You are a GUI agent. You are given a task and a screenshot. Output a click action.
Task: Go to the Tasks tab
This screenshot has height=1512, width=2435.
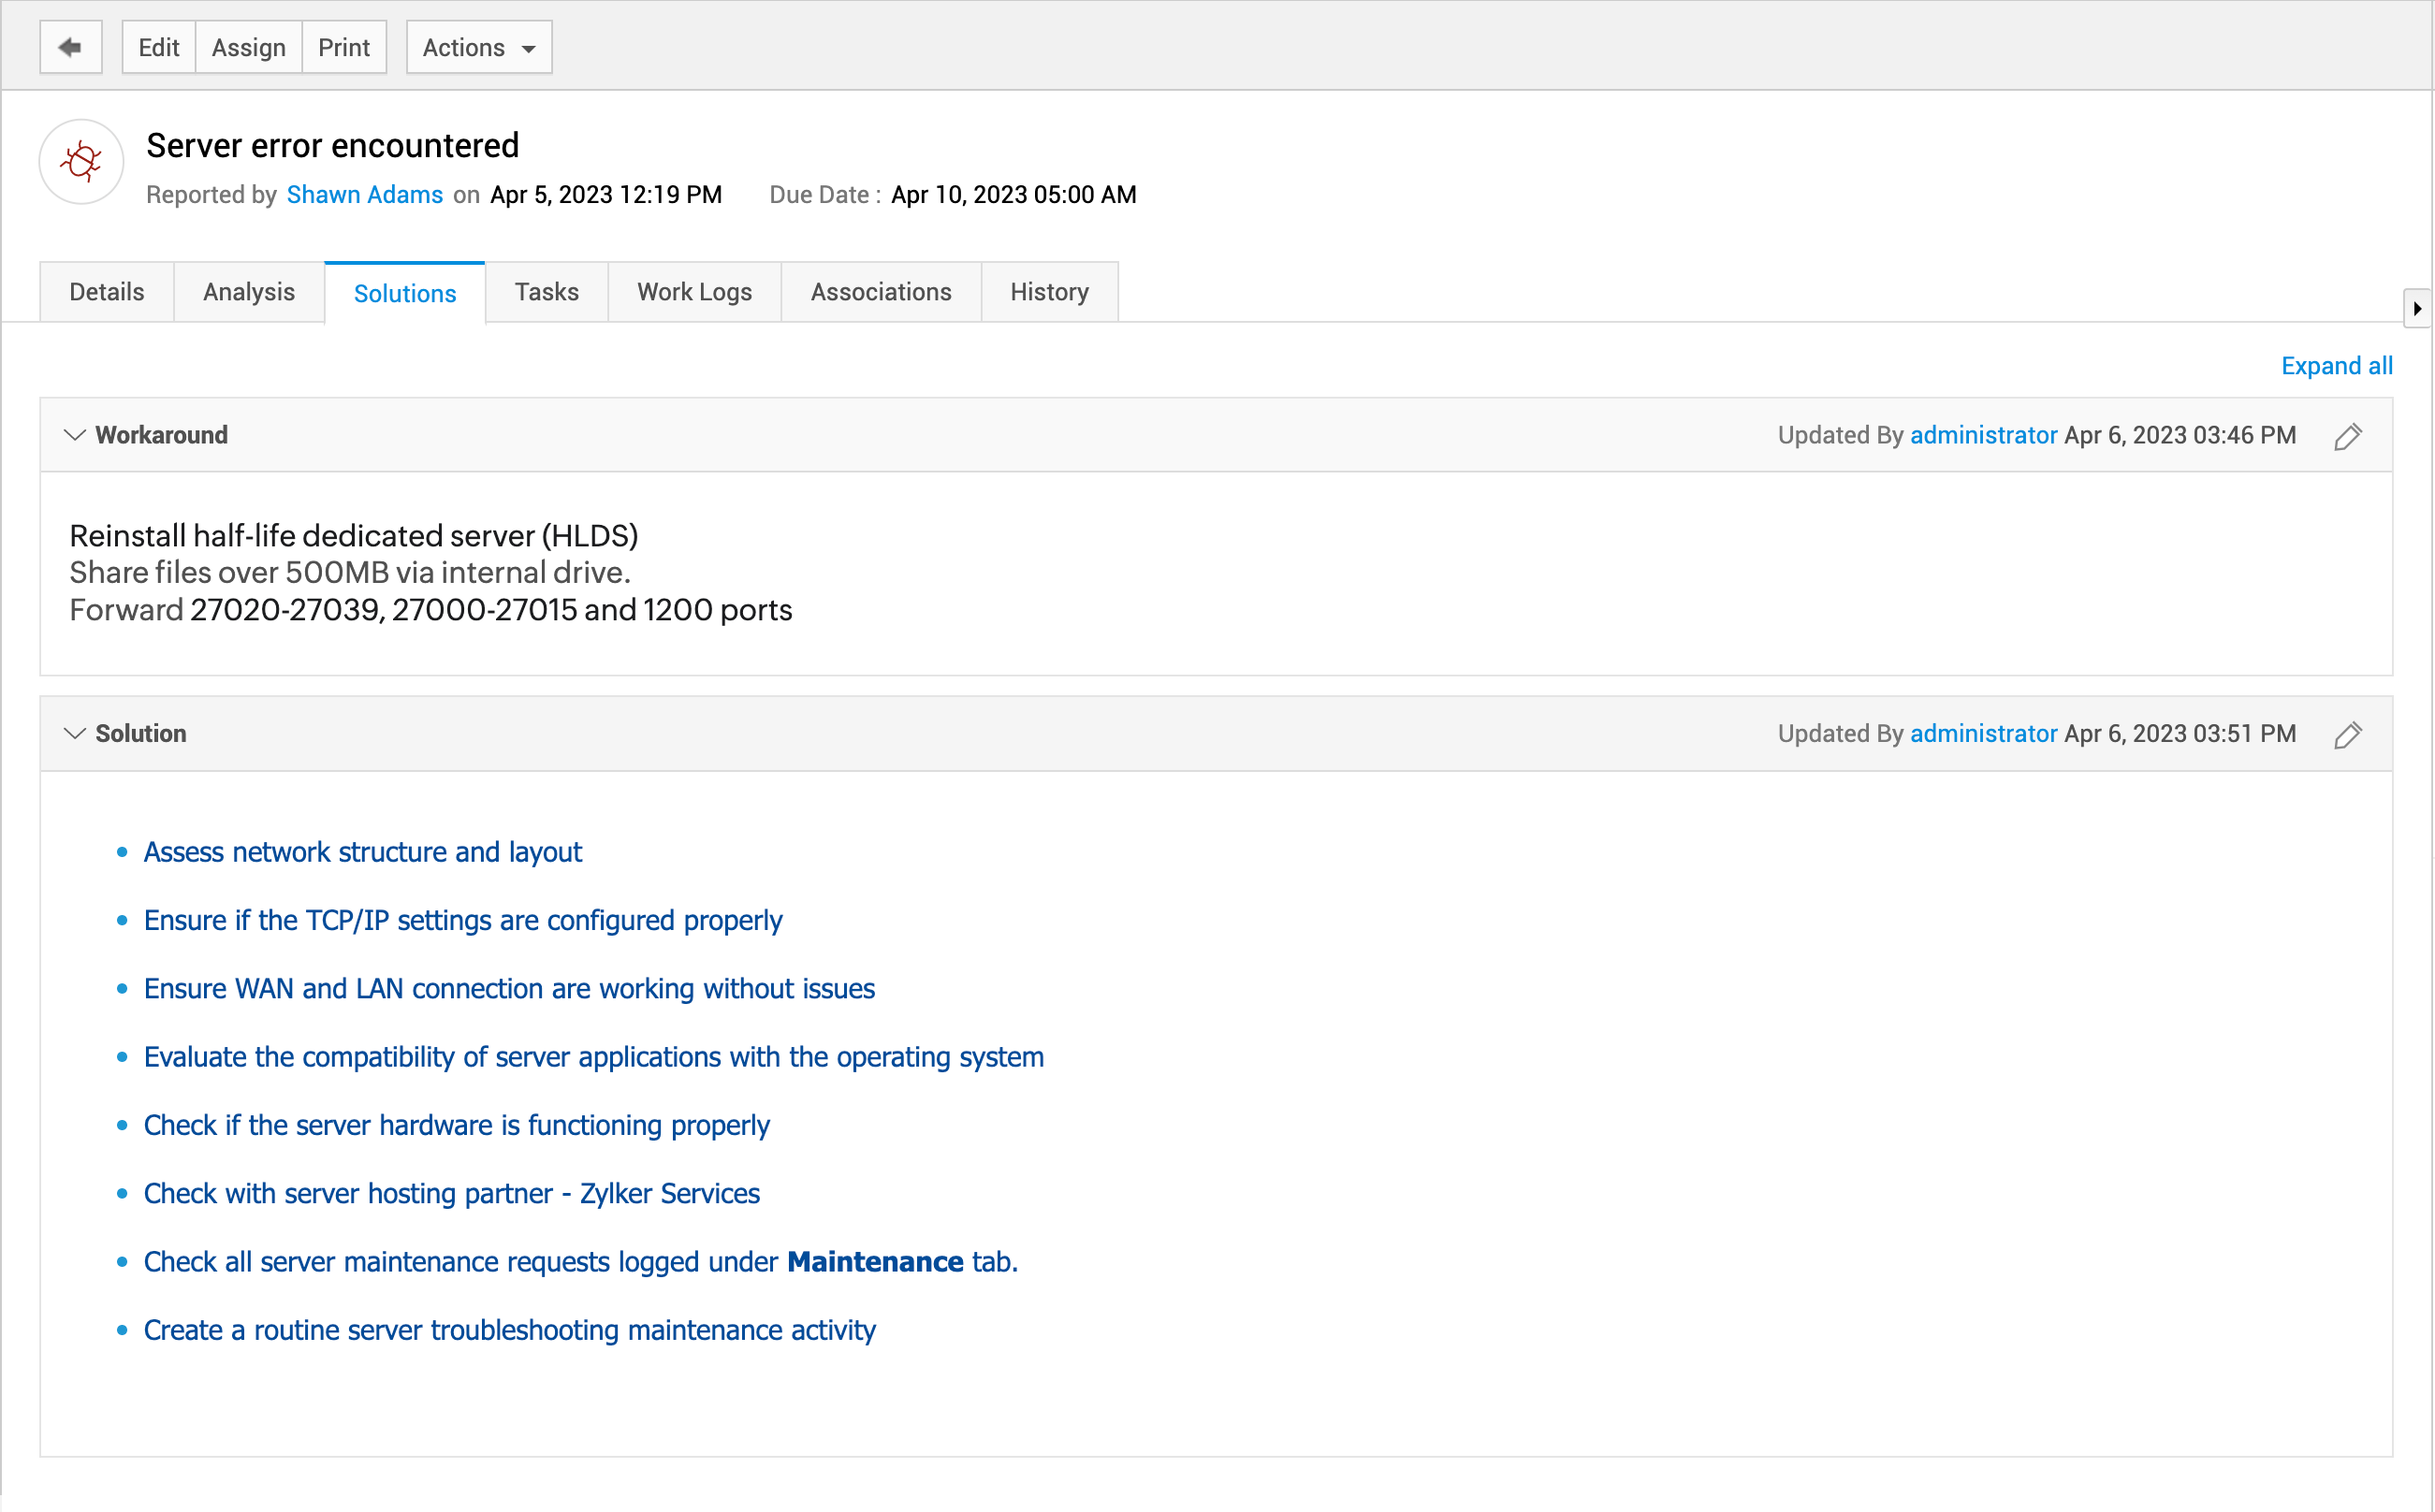(546, 292)
